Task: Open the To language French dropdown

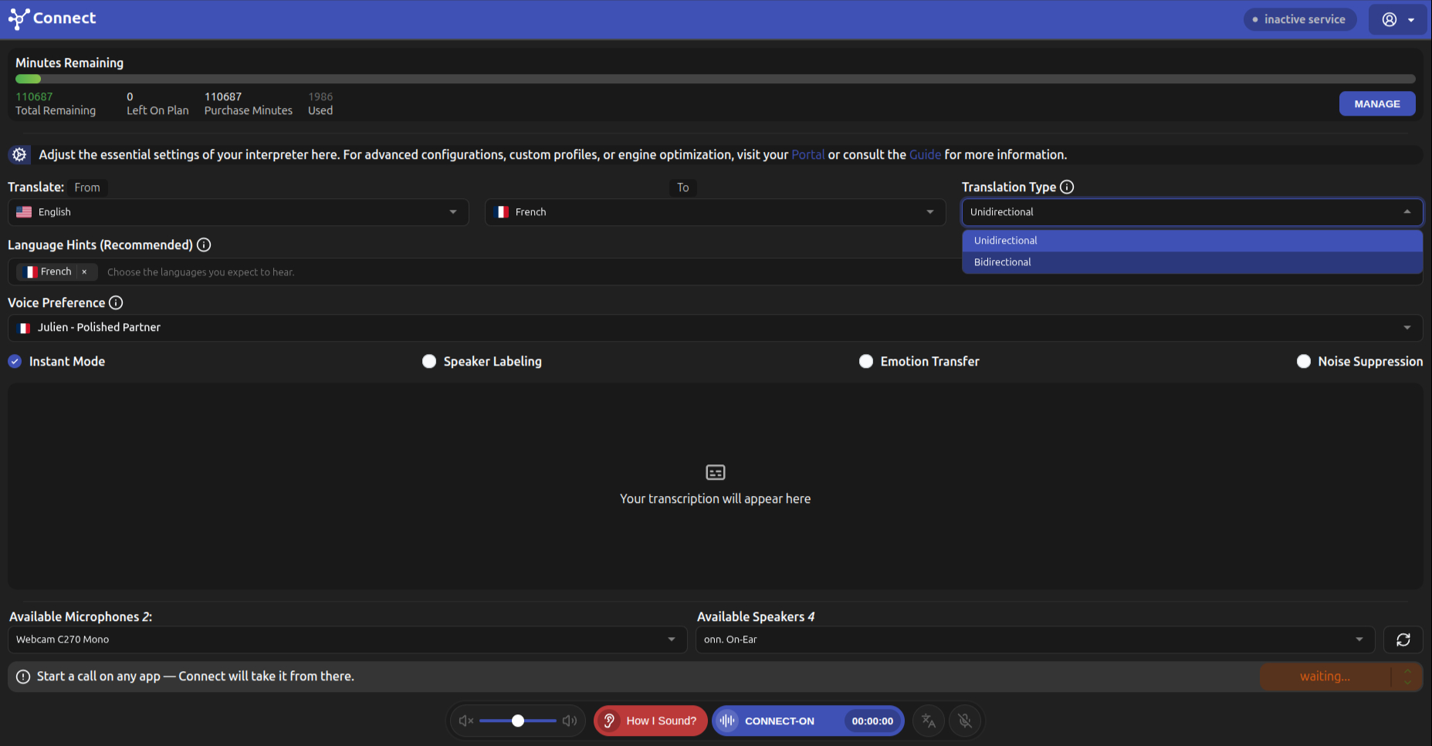Action: tap(716, 212)
